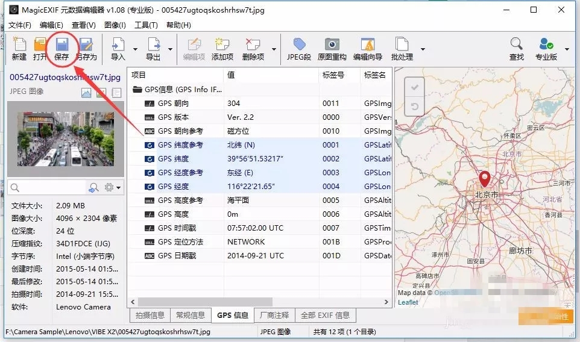This screenshot has width=580, height=342.
Task: Click the 批处理 batch icon
Action: click(402, 45)
